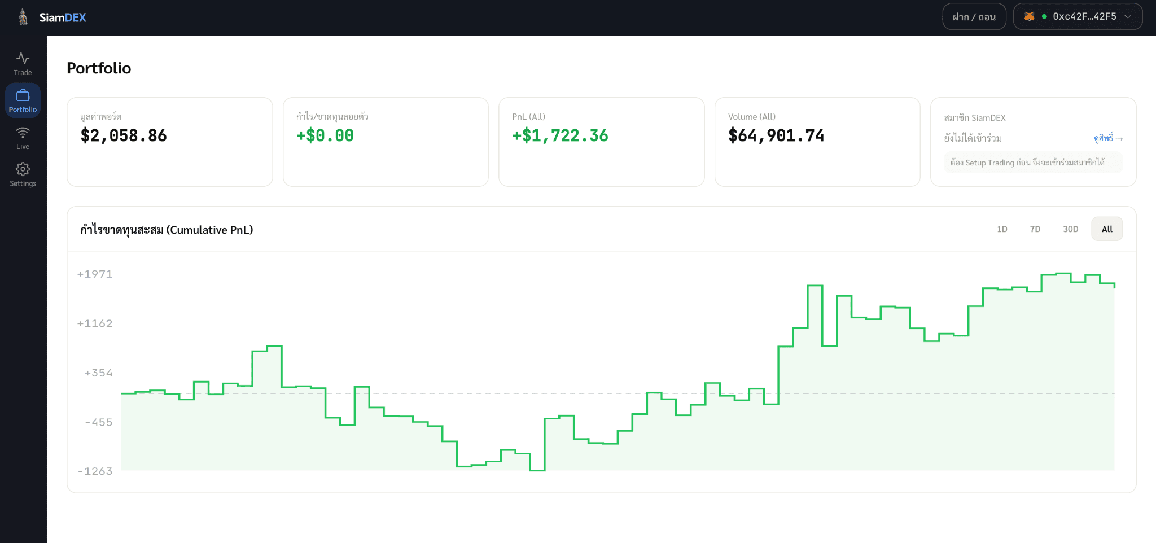Click the SiamDEX logo statue icon

point(23,17)
